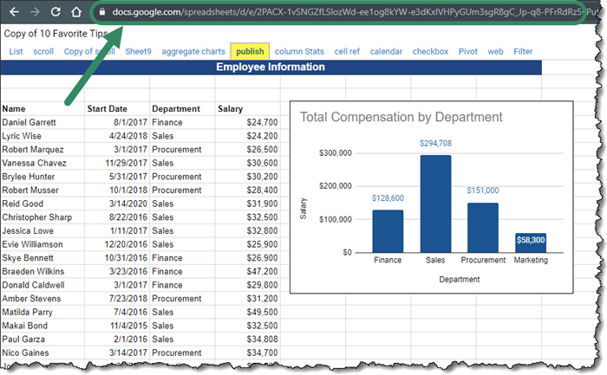Click the padlock site security icon
607x375 pixels.
click(x=102, y=13)
